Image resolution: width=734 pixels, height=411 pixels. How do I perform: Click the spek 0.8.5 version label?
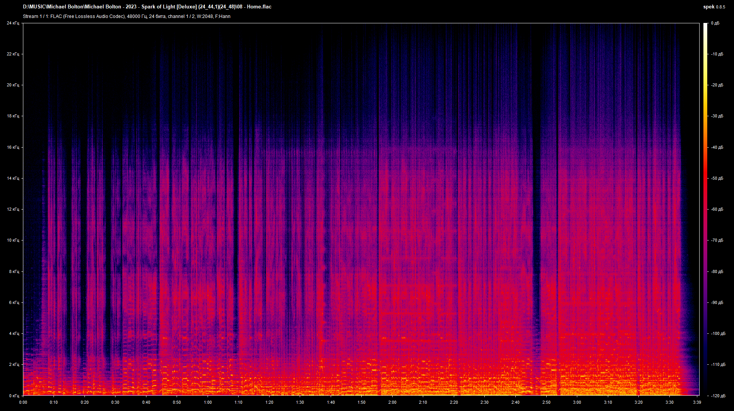714,7
